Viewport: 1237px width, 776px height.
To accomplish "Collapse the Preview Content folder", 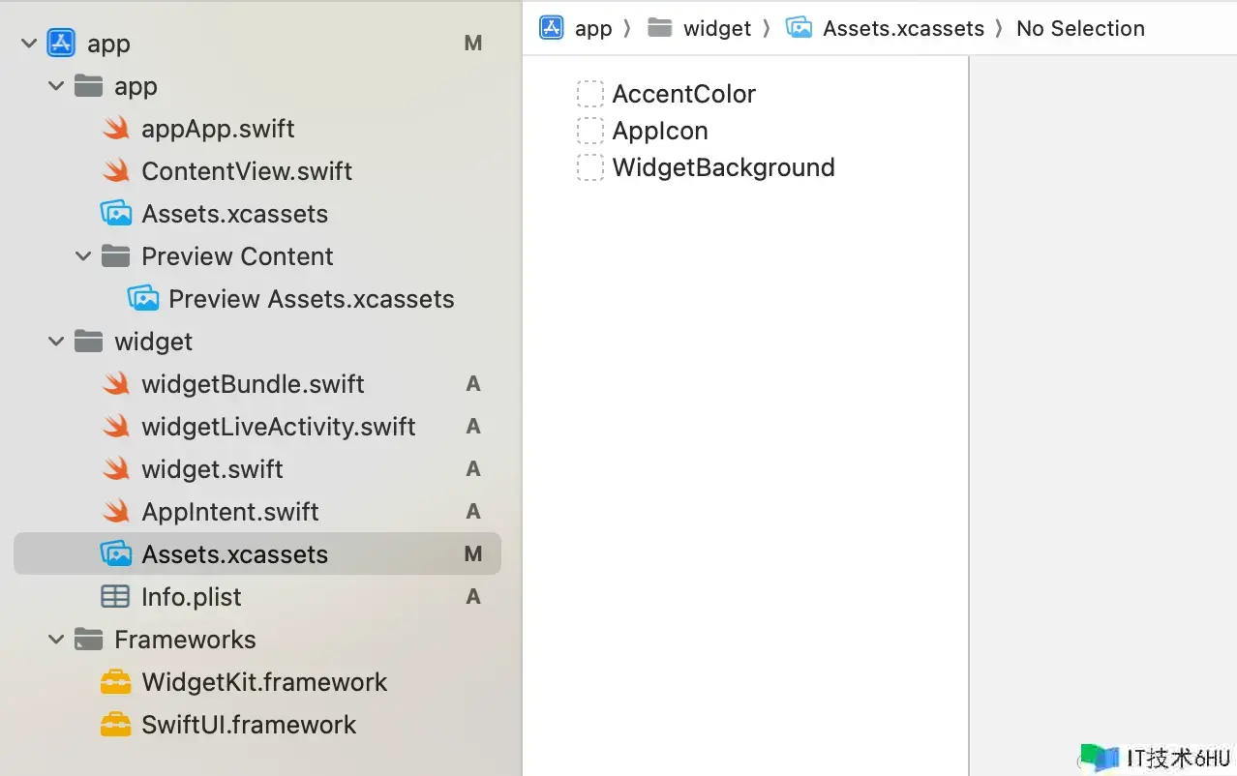I will tap(83, 256).
